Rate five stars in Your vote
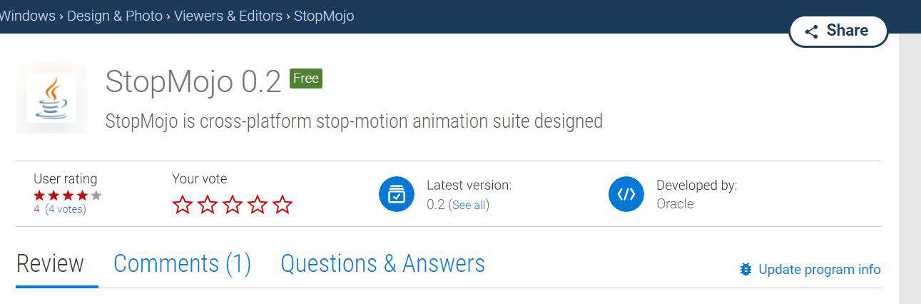This screenshot has height=304, width=921. (283, 205)
